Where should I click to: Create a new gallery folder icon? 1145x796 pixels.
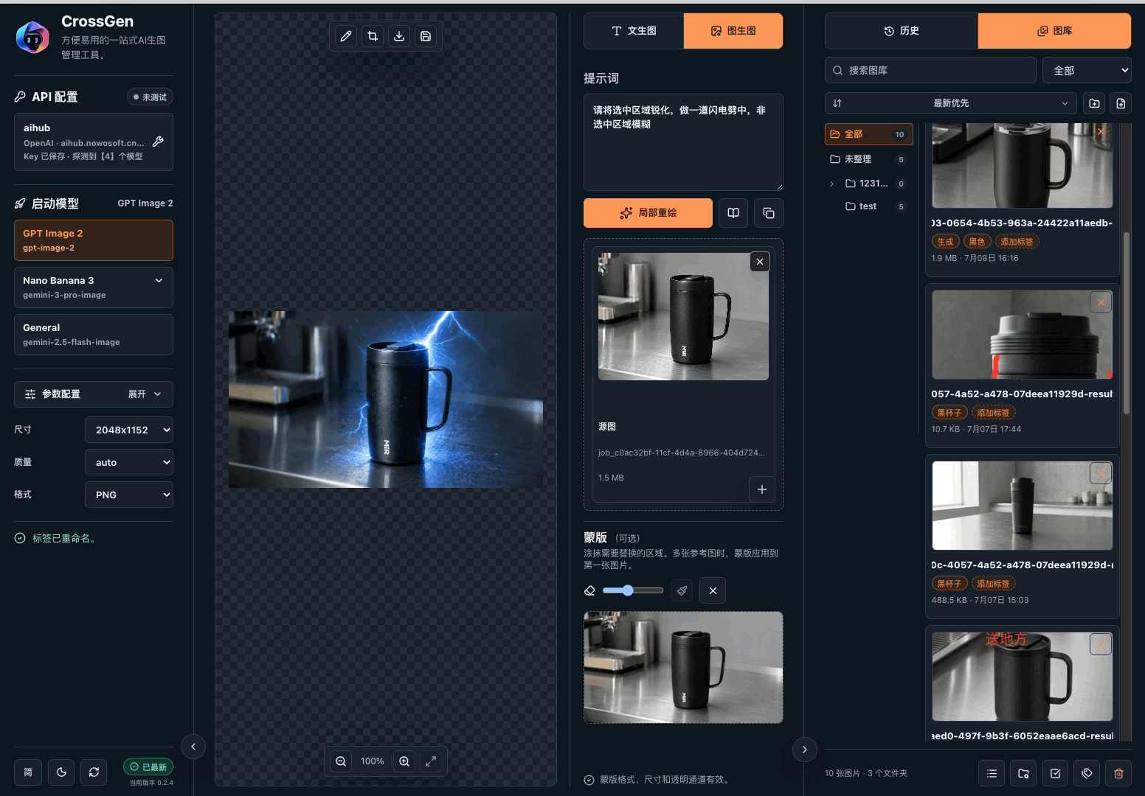1094,103
